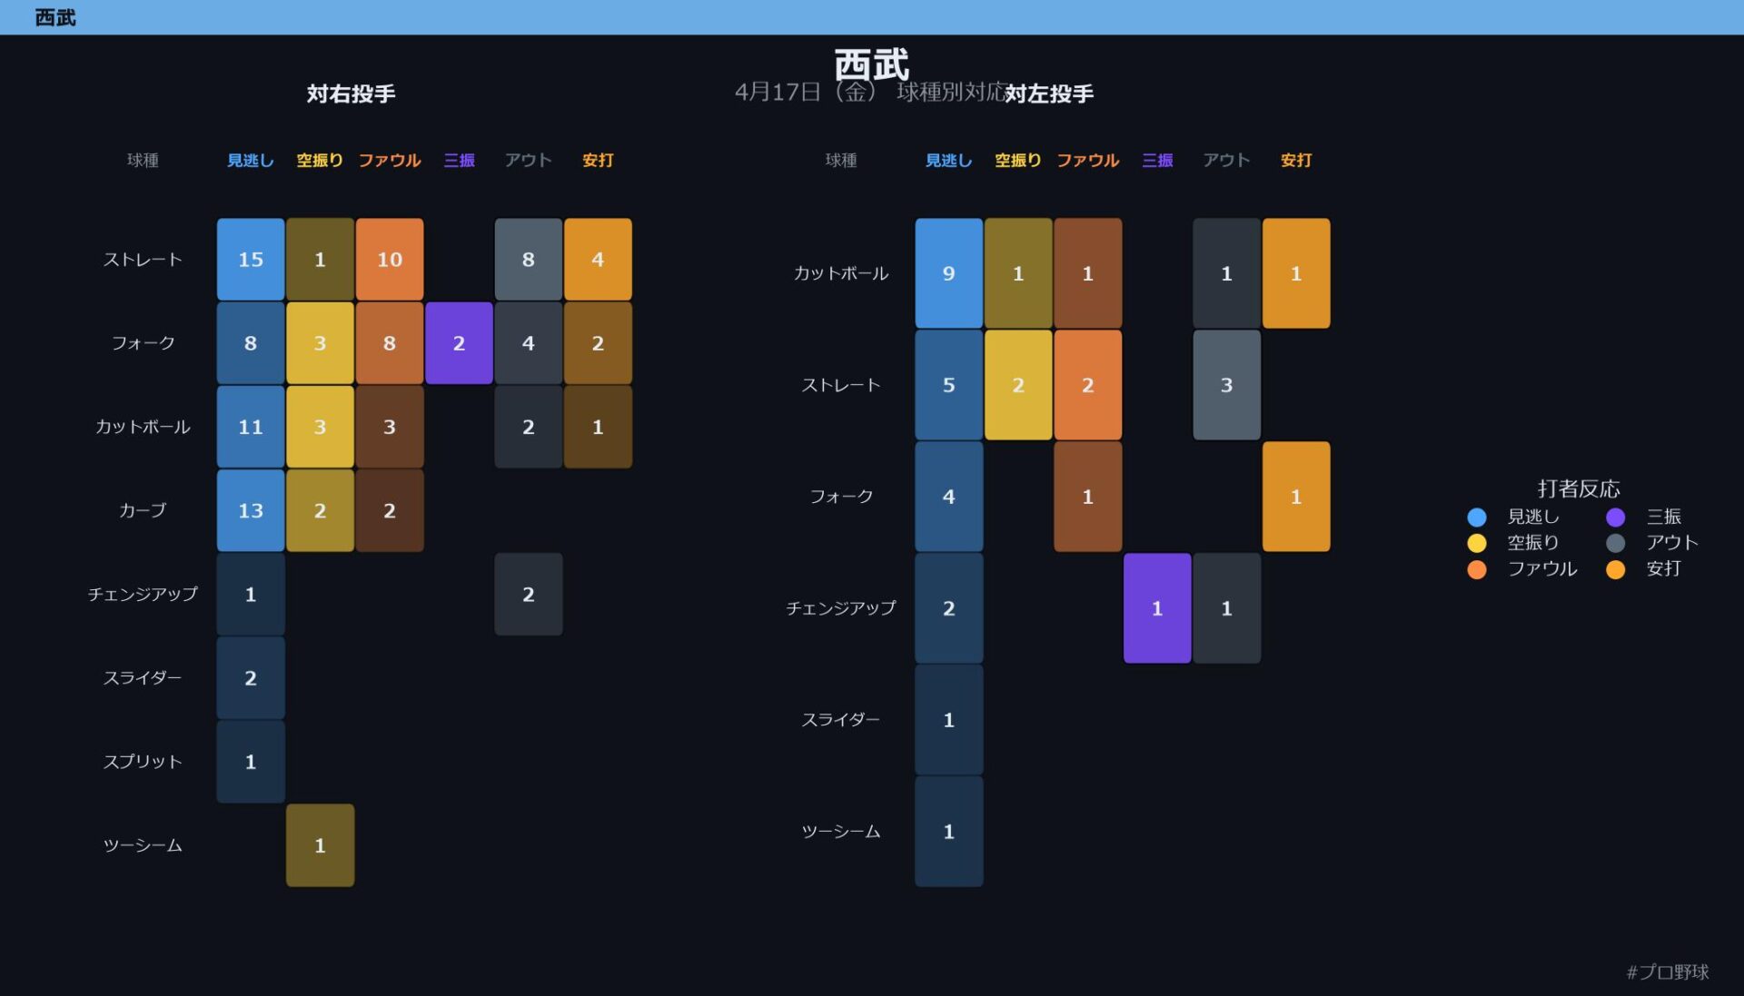Click the カーブ row label
Viewport: 1744px width, 996px height.
click(x=143, y=510)
